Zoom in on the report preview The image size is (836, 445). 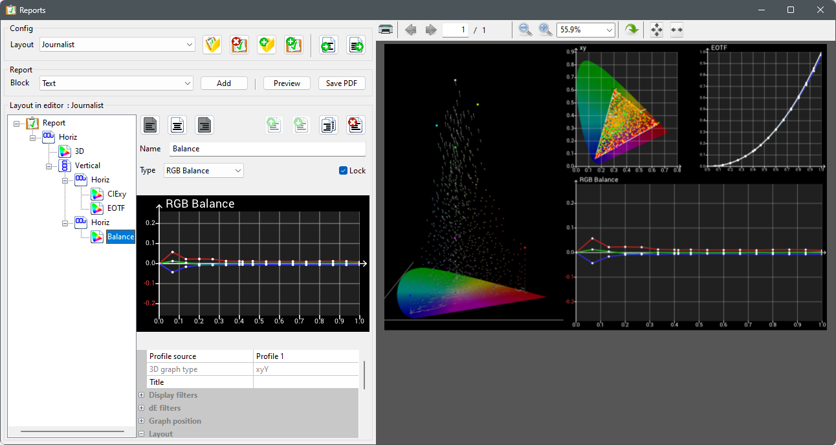[x=545, y=29]
